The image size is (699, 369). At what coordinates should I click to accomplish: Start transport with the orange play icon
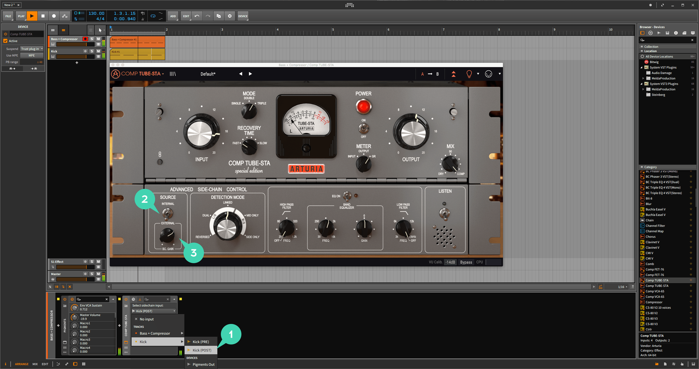tap(32, 16)
